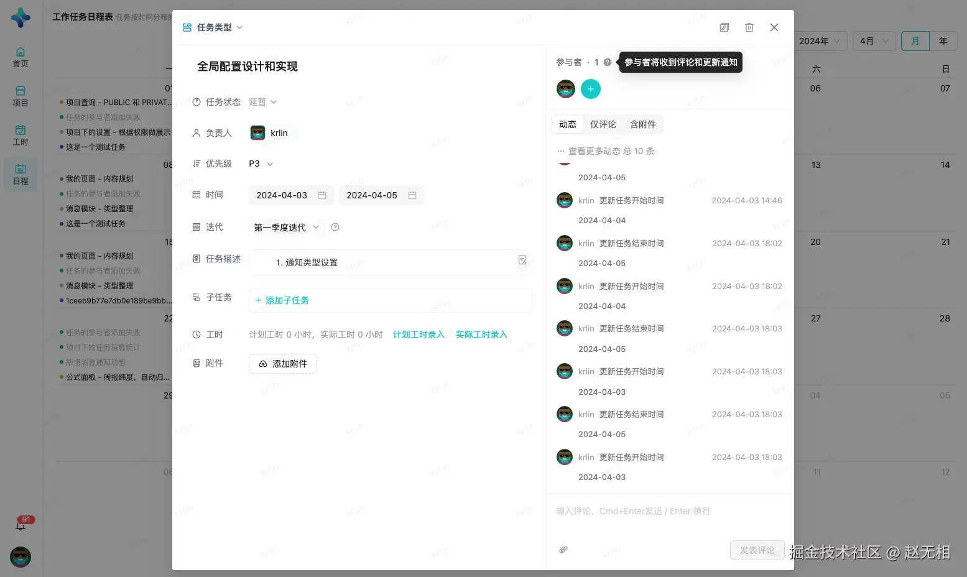Switch to the 仅评论 tab
Viewport: 967px width, 577px height.
tap(603, 124)
